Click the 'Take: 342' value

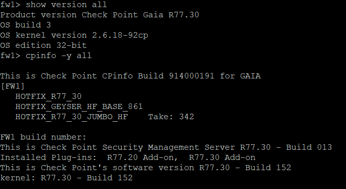coord(171,117)
